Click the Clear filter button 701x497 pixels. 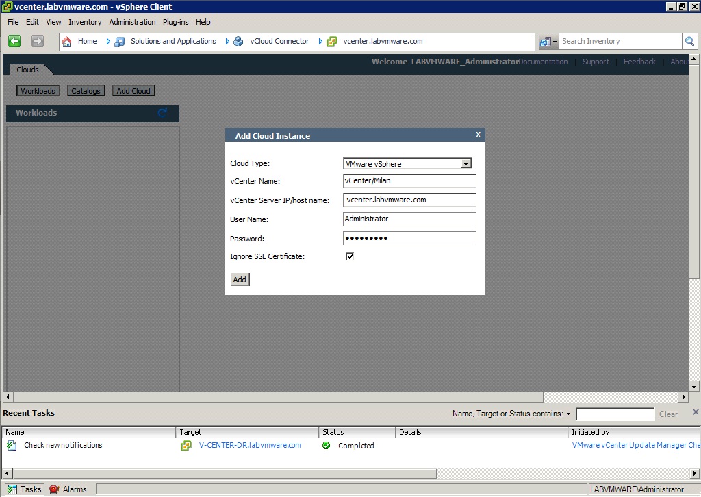click(668, 414)
